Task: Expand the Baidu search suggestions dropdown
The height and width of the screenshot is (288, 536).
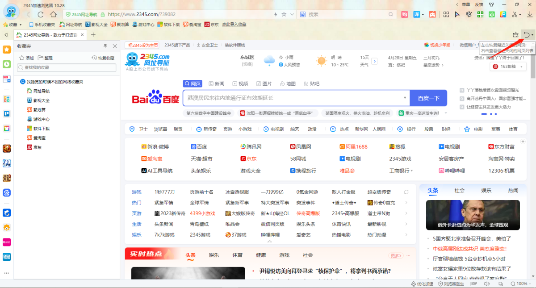Action: click(405, 98)
